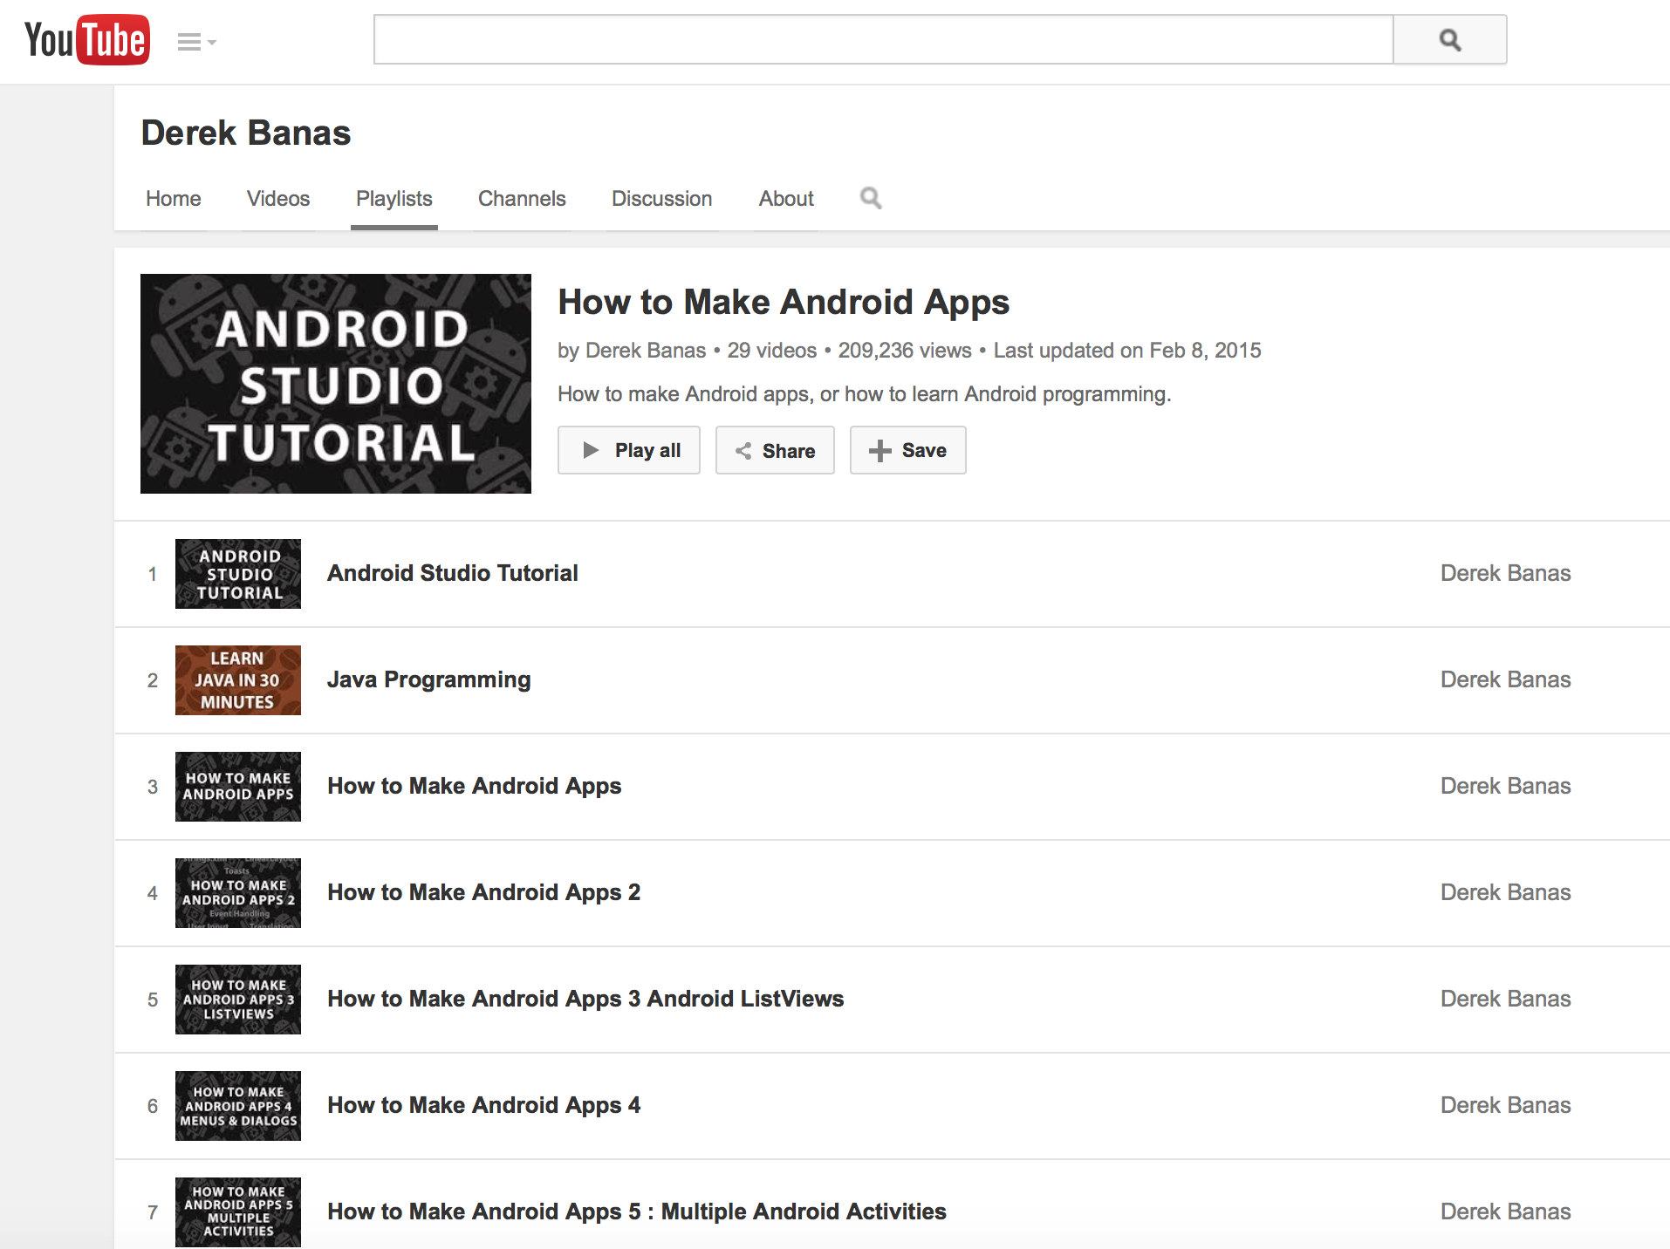Switch to the Home tab
This screenshot has width=1670, height=1249.
click(174, 199)
